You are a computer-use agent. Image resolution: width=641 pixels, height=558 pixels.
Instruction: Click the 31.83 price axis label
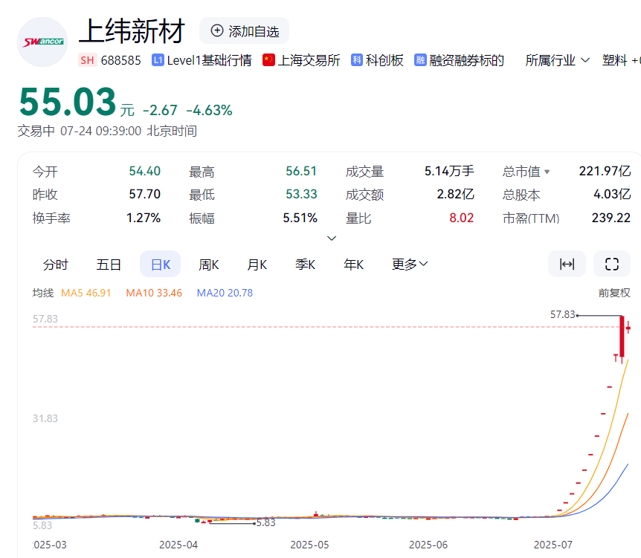(x=45, y=418)
